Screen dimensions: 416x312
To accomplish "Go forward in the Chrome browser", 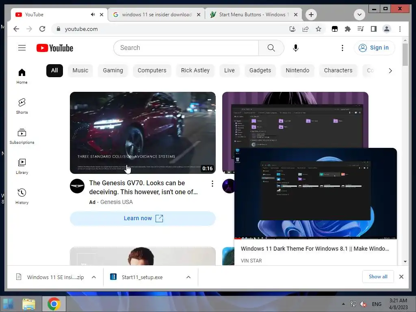I will (x=29, y=29).
